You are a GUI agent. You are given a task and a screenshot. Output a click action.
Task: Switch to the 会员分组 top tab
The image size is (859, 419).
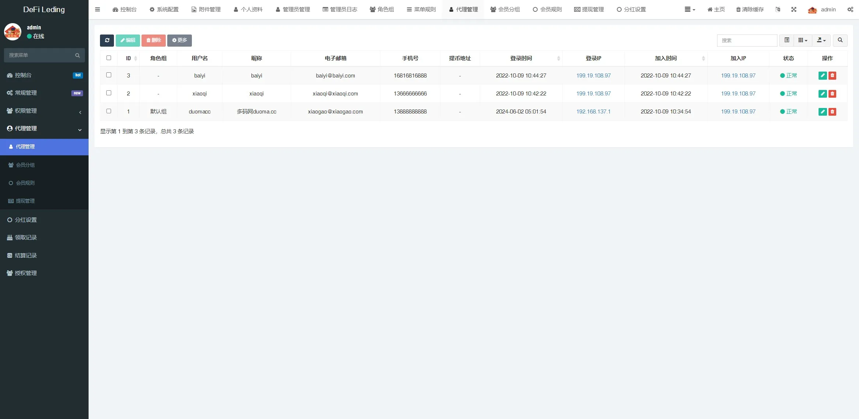(x=505, y=10)
